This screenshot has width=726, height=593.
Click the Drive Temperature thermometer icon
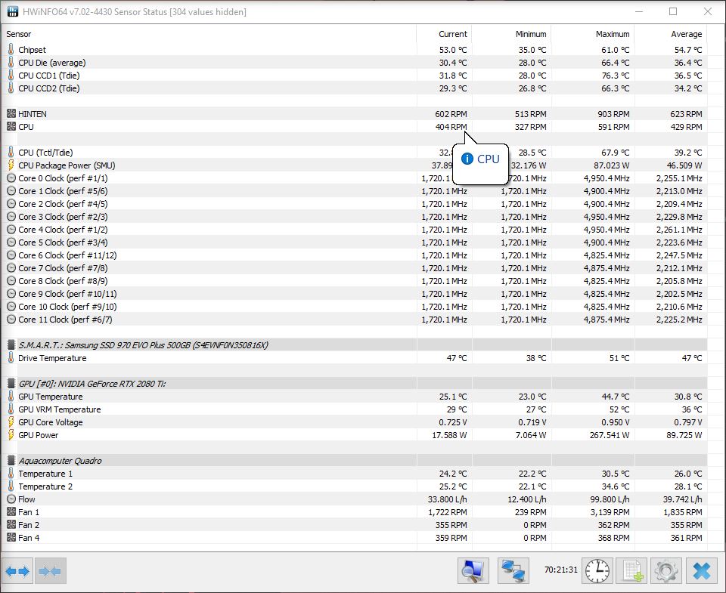[11, 357]
